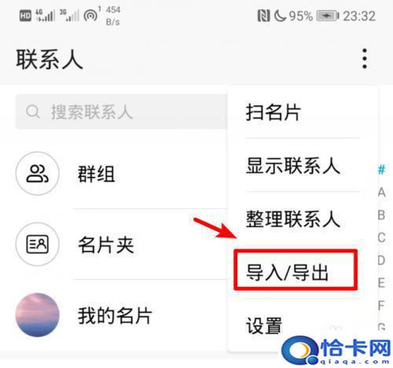Viewport: 393px width, 368px height.
Task: Tap the Groups (群组) people icon
Action: coord(38,173)
